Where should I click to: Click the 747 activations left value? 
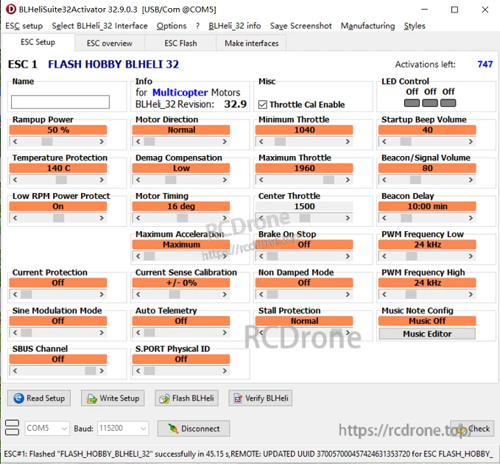click(485, 64)
